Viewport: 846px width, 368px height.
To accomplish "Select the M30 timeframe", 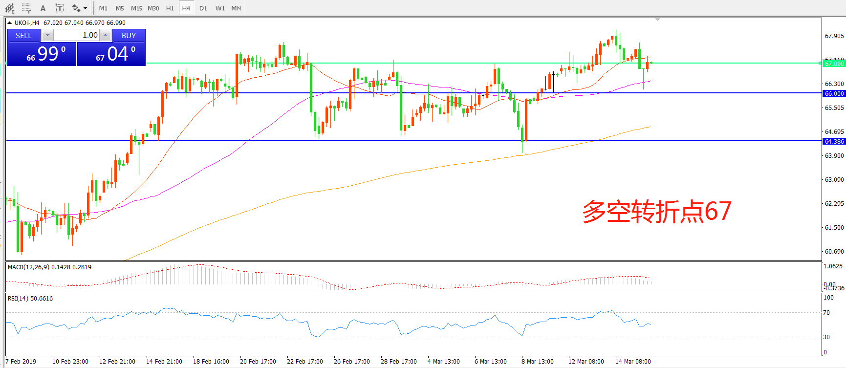I will pos(153,8).
